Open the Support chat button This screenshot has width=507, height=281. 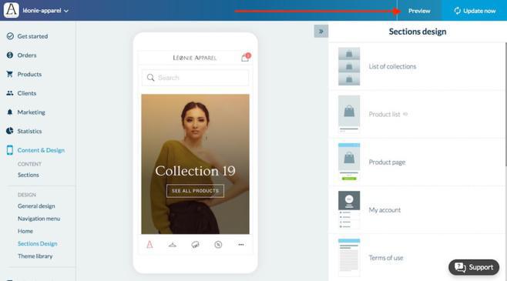474,267
